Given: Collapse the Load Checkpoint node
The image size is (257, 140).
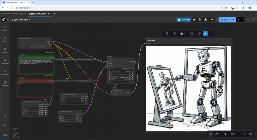Looking at the screenshot, I should coord(19,38).
